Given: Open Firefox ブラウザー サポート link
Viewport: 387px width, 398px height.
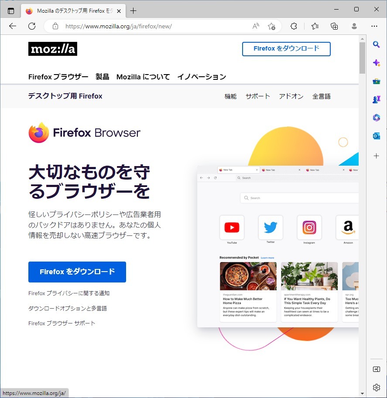Looking at the screenshot, I should click(62, 323).
